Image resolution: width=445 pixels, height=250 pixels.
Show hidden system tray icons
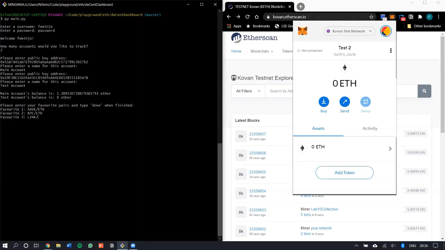point(357,245)
